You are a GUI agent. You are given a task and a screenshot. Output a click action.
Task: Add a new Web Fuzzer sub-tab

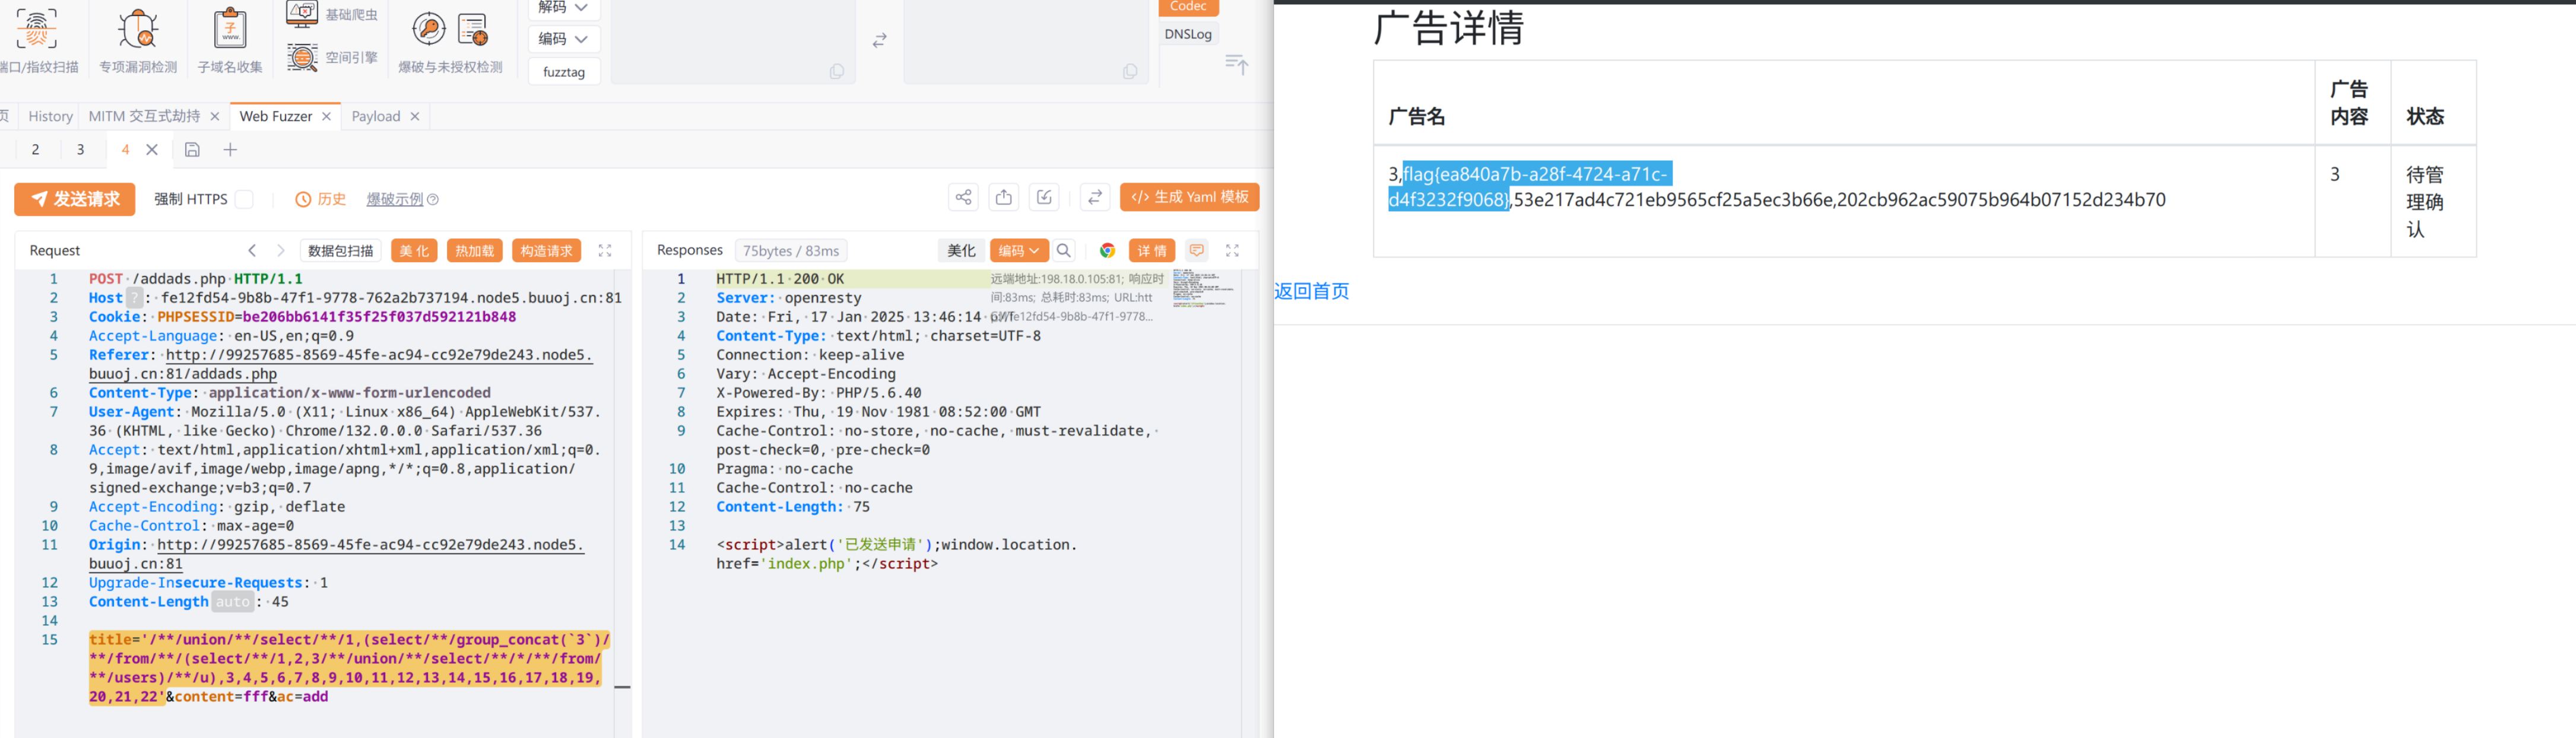230,149
